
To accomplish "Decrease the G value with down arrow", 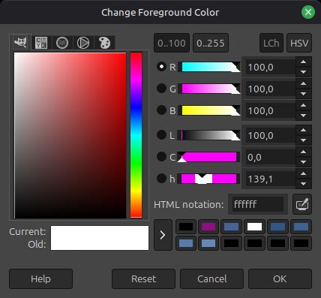I will (x=304, y=94).
